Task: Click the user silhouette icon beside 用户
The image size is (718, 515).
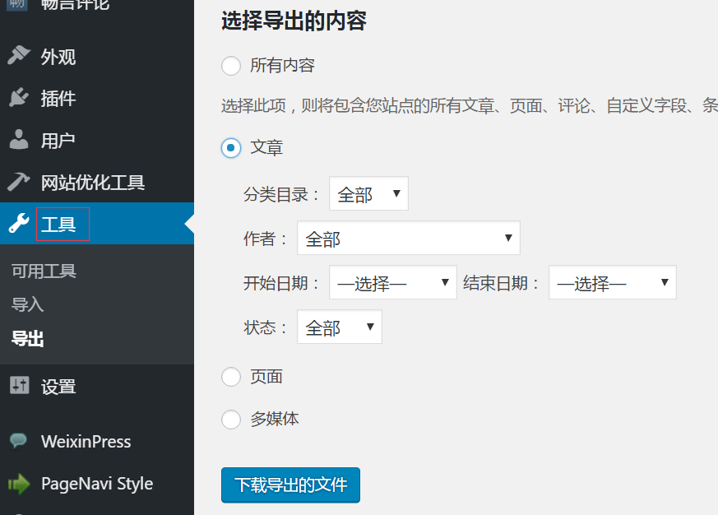Action: (x=18, y=140)
